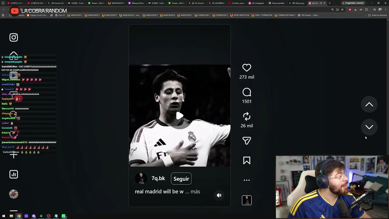Bookmark this page with the star icon
Viewport: 389px width, 219px height.
[x=342, y=9]
